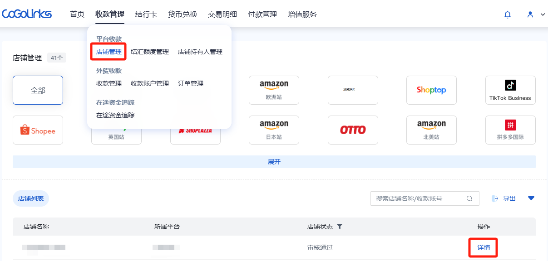Click the 店铺状态 filter funnel icon
Image resolution: width=548 pixels, height=261 pixels.
pos(339,227)
